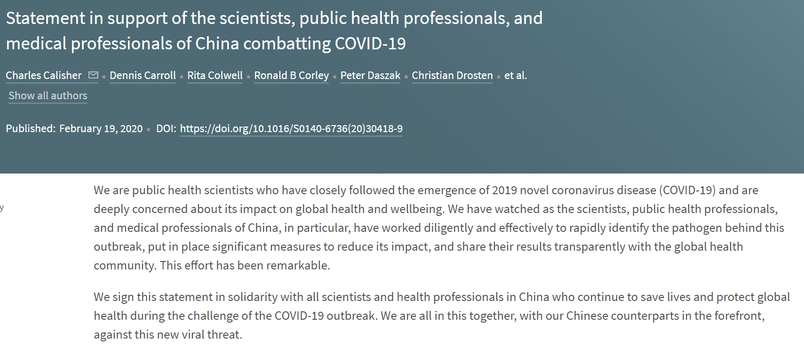Expand Show all authors

point(48,95)
